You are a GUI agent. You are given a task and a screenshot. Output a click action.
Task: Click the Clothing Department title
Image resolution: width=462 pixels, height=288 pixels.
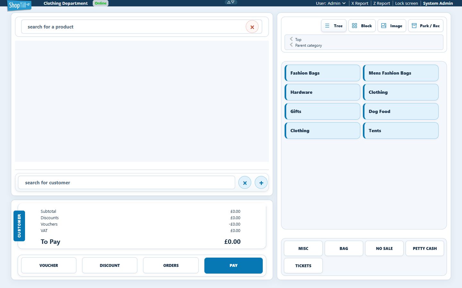tap(65, 3)
